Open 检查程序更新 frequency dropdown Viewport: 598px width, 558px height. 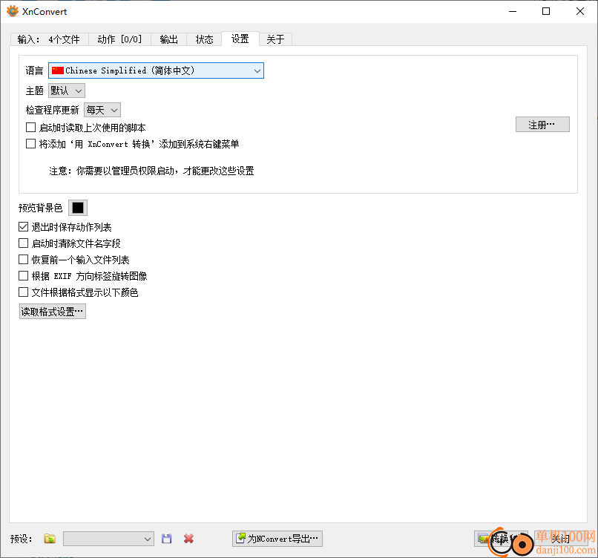tap(102, 111)
